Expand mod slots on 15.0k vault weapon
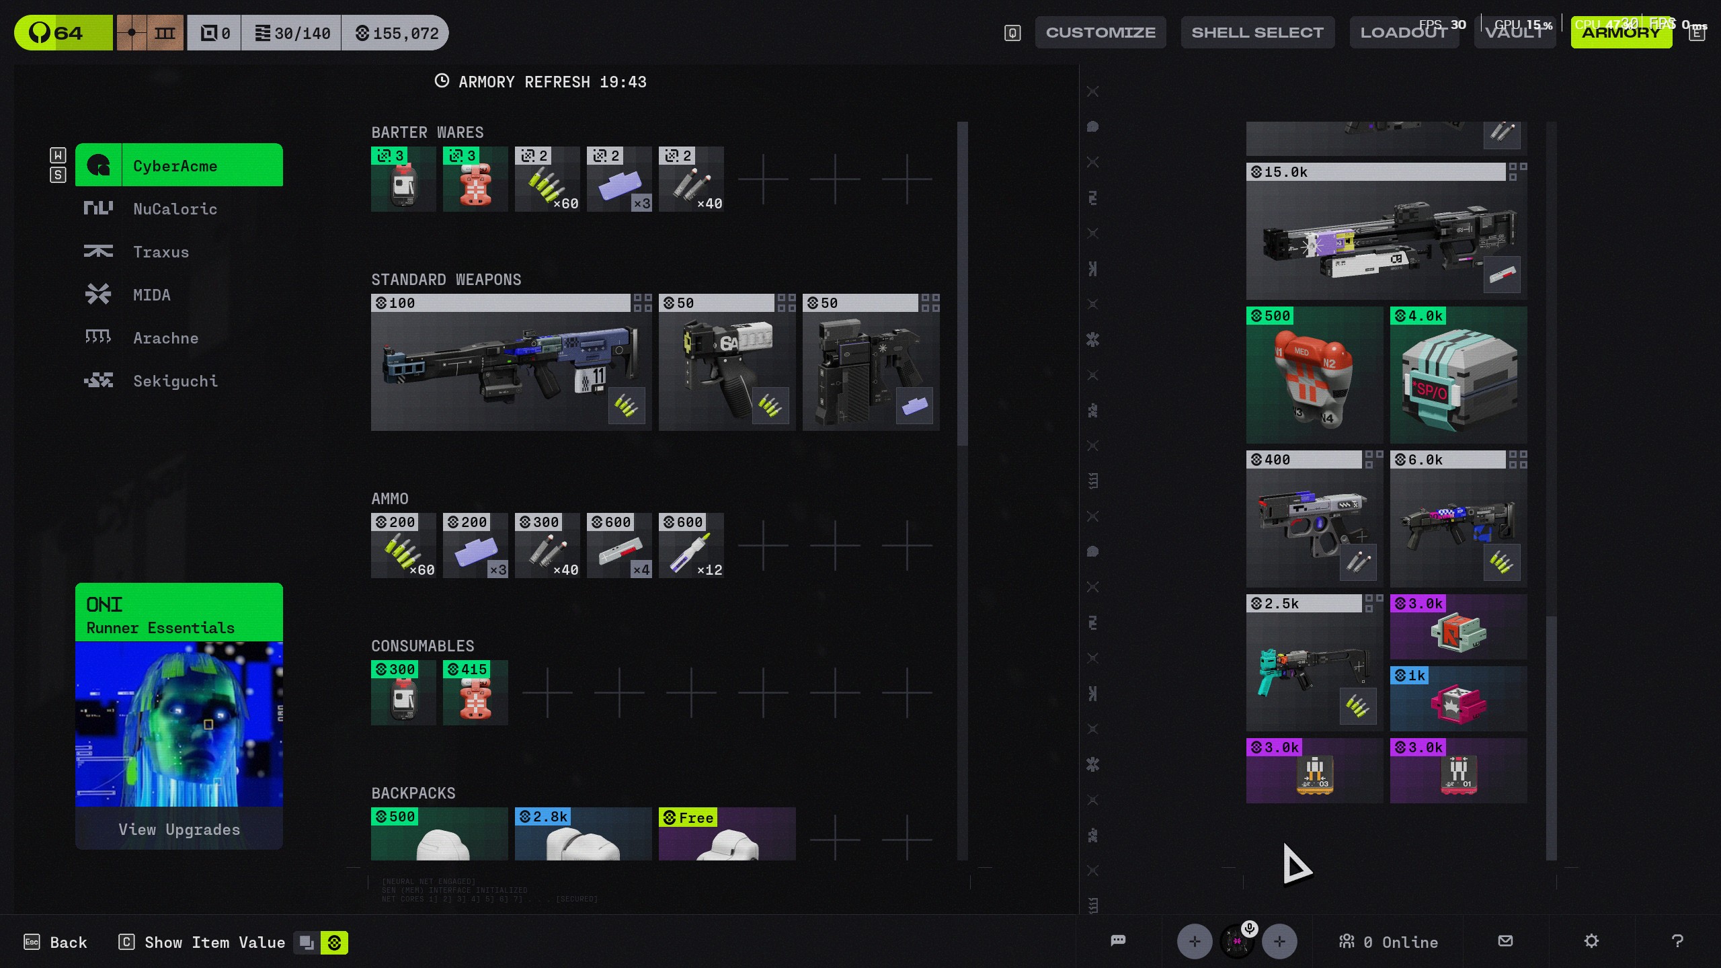The width and height of the screenshot is (1721, 968). pyautogui.click(x=1517, y=171)
